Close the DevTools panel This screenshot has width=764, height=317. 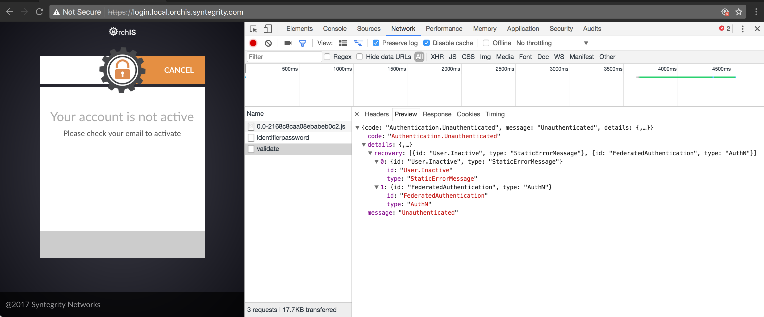point(757,29)
